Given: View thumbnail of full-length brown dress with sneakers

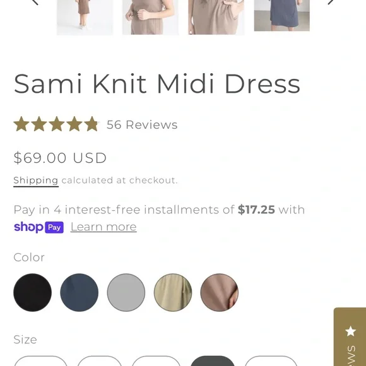Looking at the screenshot, I should (x=85, y=17).
